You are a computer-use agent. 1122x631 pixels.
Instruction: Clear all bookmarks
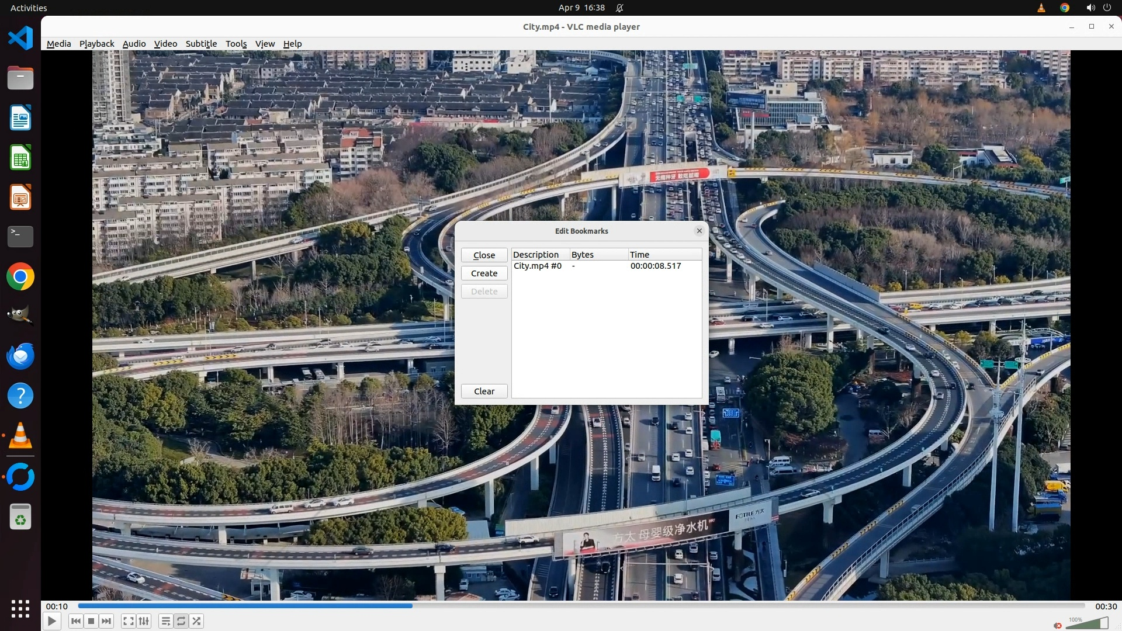point(484,391)
